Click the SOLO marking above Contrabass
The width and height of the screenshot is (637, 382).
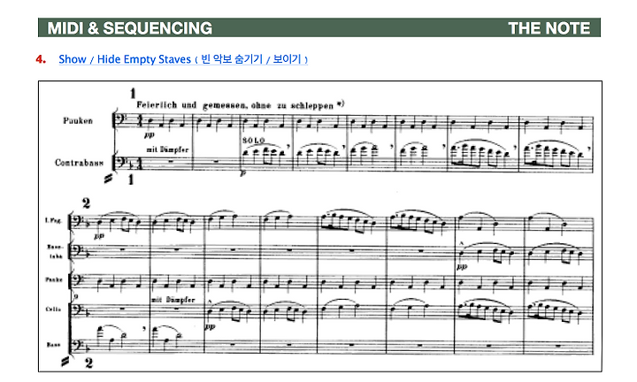254,141
